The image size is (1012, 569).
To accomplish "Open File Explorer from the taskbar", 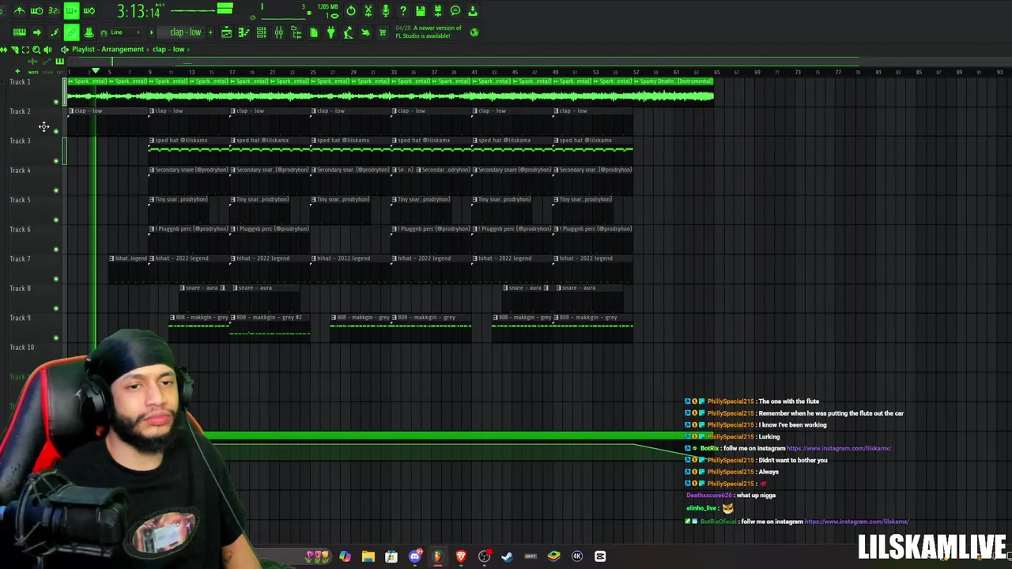I will pyautogui.click(x=368, y=556).
